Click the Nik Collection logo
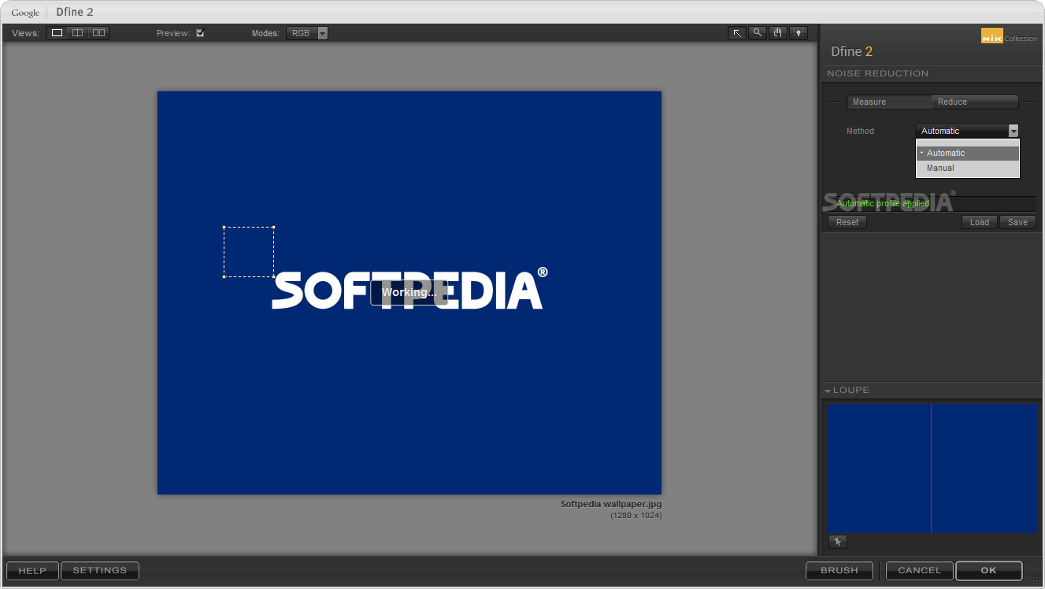Image resolution: width=1045 pixels, height=589 pixels. click(x=1009, y=36)
